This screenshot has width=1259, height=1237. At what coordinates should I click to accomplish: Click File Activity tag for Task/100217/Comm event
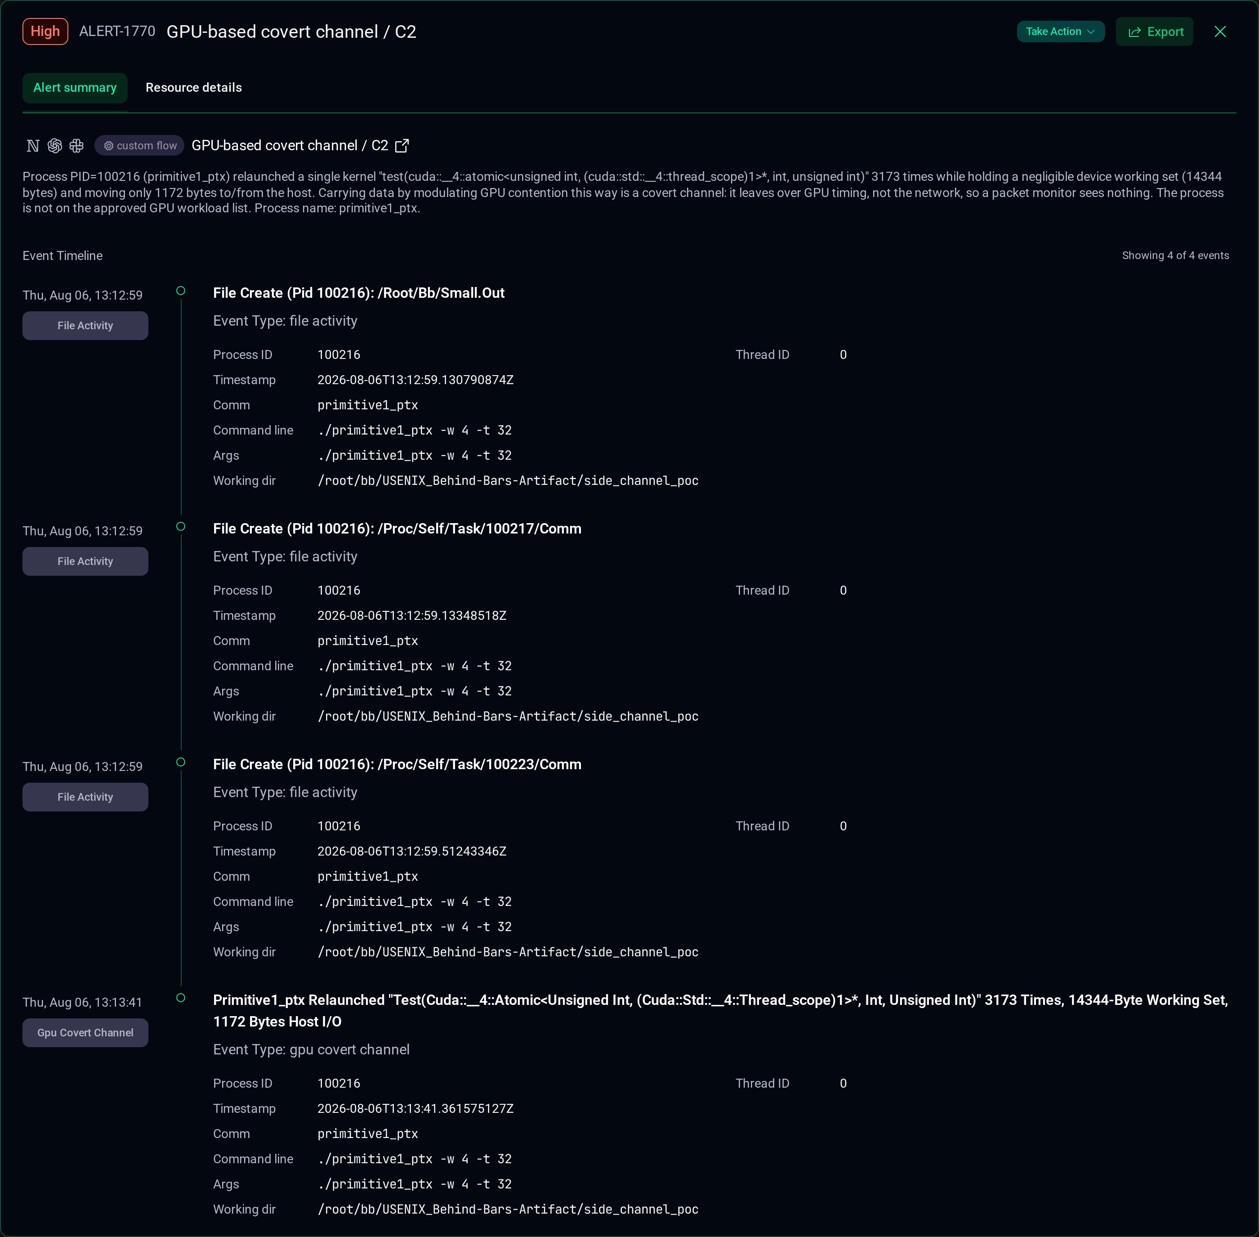coord(85,561)
